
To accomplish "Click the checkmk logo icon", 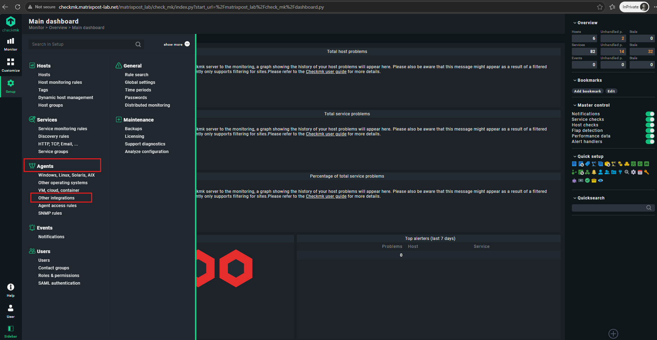I will pyautogui.click(x=11, y=21).
